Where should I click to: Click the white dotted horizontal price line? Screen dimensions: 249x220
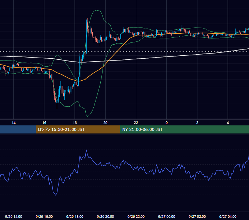[124, 51]
